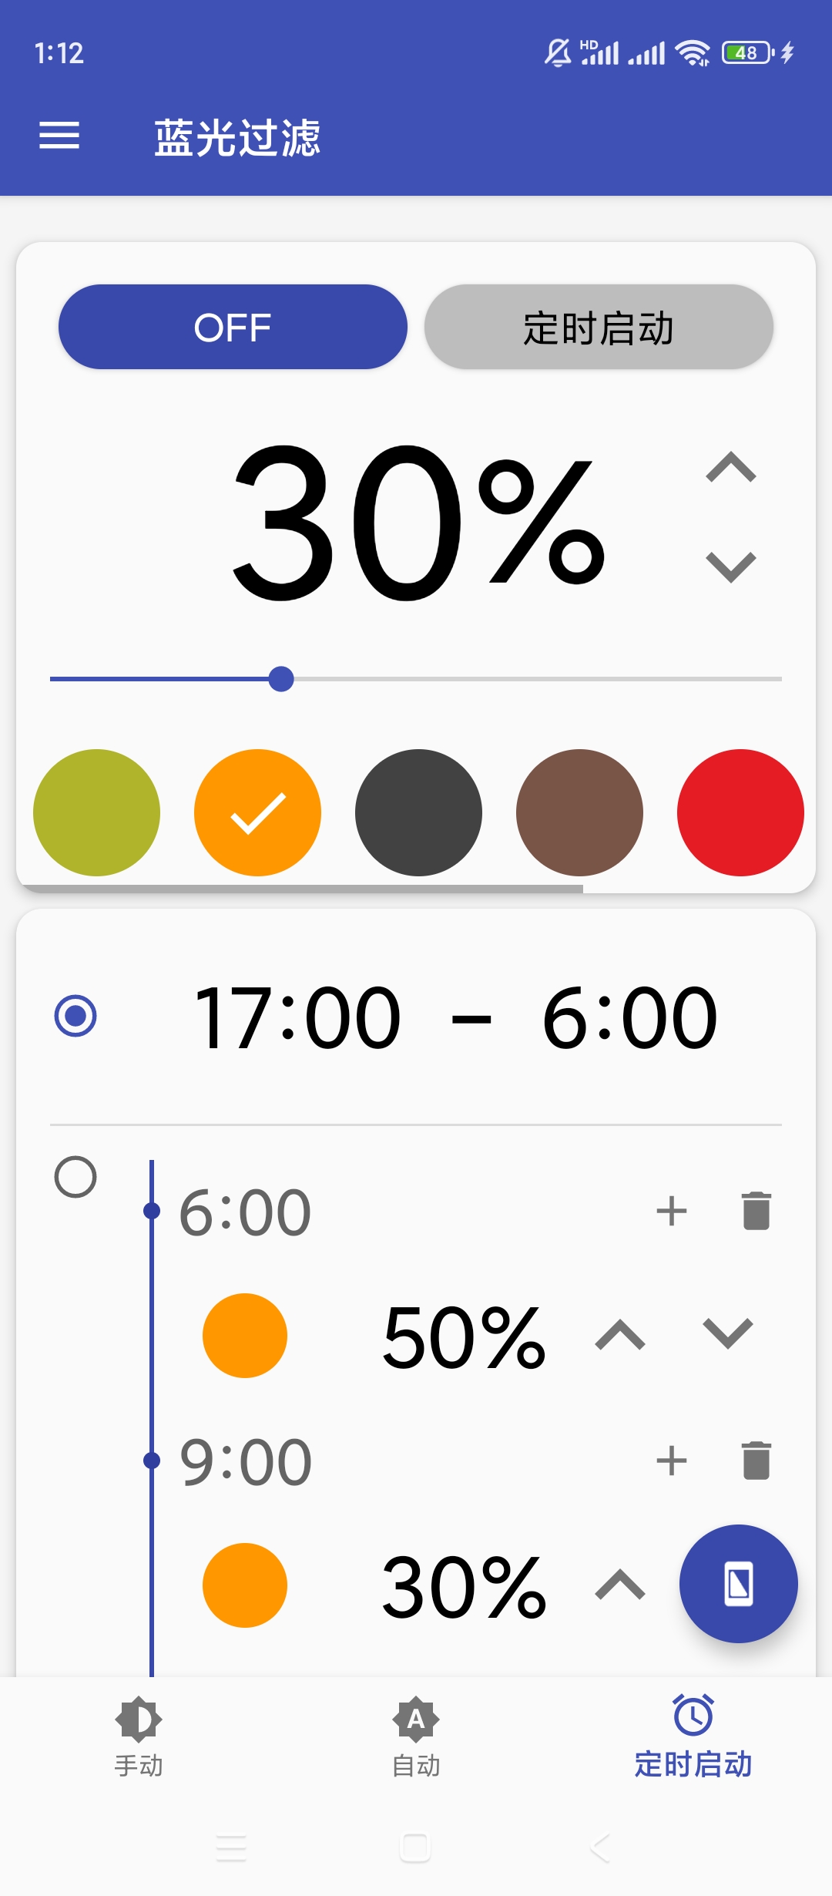Screen dimensions: 832x1896
Task: Lower the 50% intensity at 6:00
Action: [x=727, y=1335]
